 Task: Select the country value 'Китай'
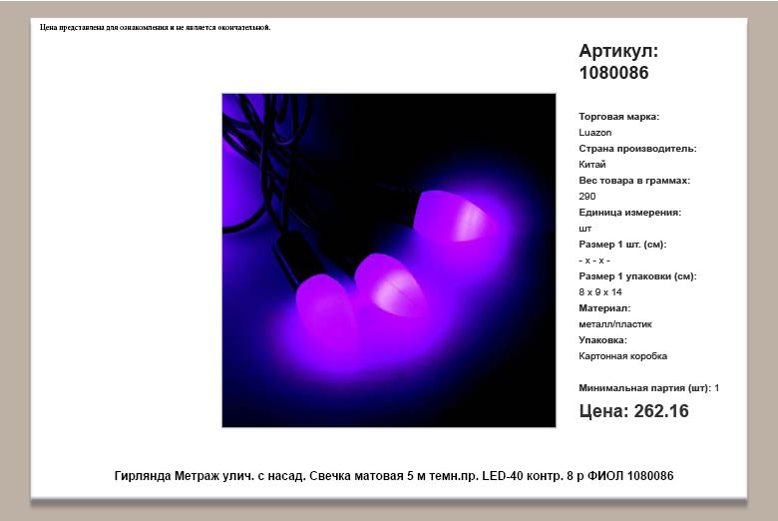pos(591,165)
